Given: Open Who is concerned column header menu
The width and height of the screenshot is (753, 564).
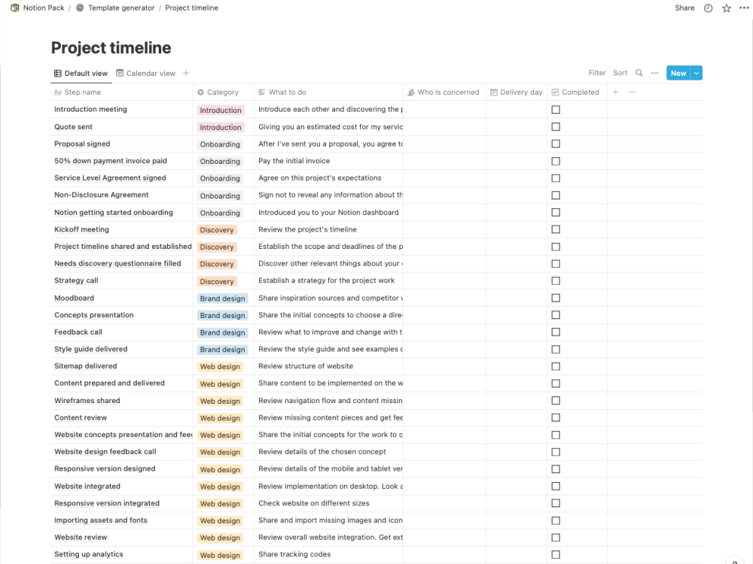Looking at the screenshot, I should [x=444, y=92].
